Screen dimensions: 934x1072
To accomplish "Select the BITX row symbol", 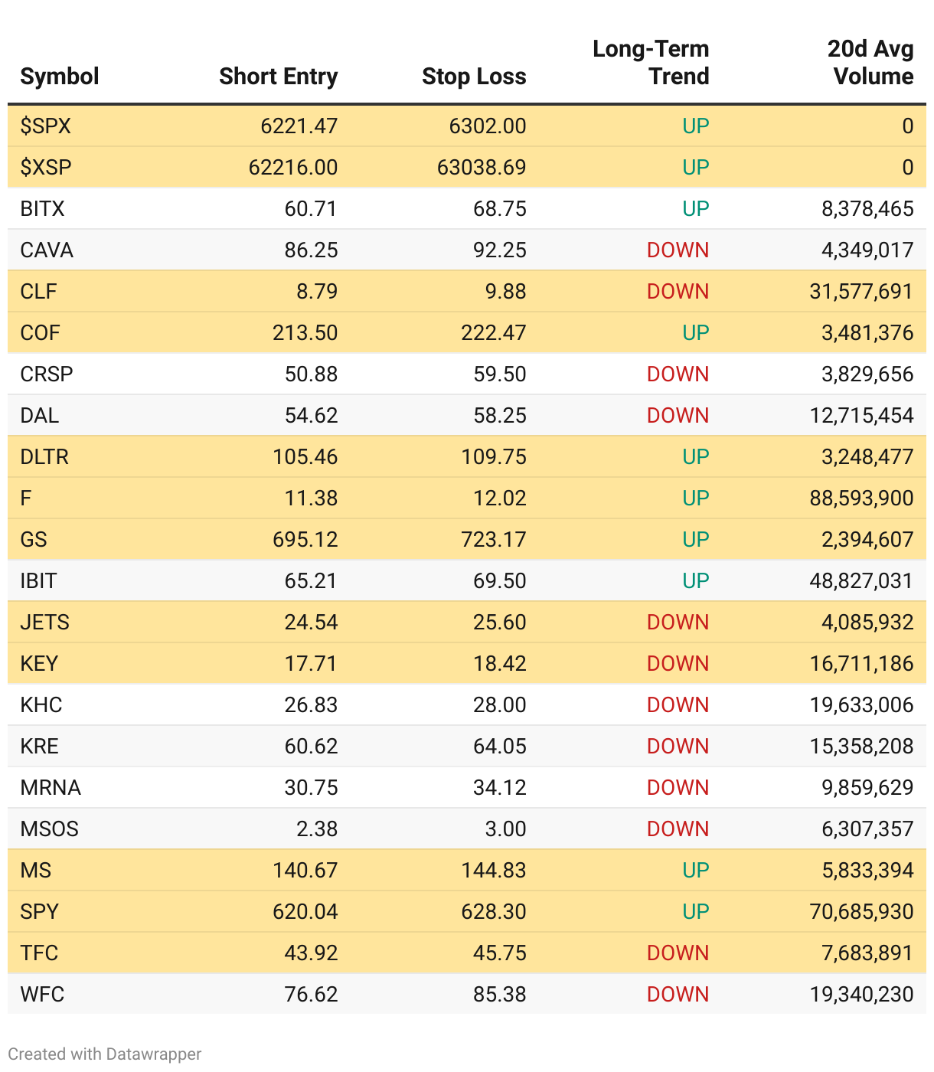I will click(x=42, y=208).
